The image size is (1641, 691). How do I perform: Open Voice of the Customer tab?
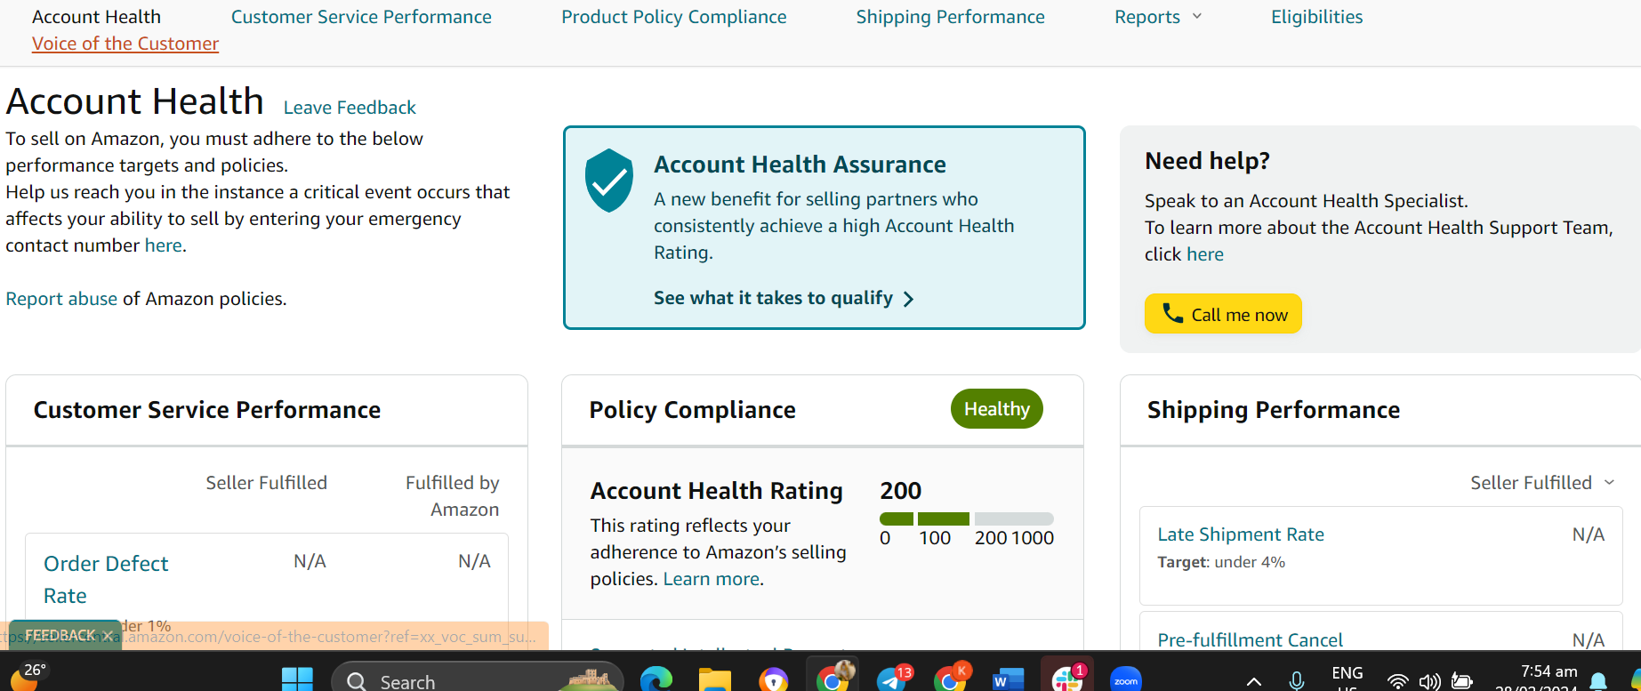pos(125,44)
